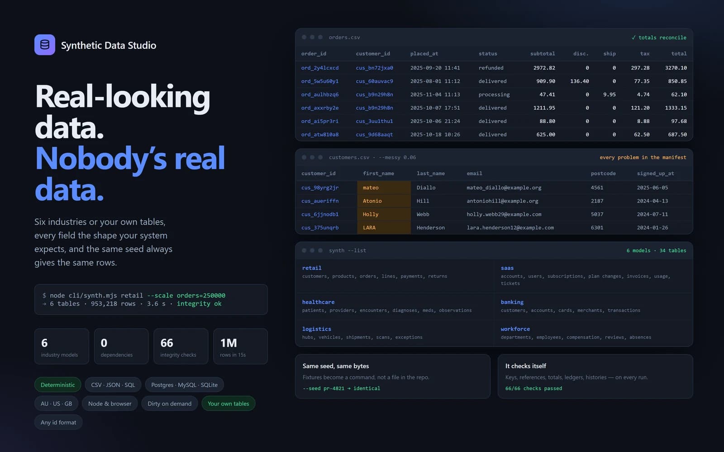
Task: Click the 'totals reconcile' status label
Action: [659, 38]
